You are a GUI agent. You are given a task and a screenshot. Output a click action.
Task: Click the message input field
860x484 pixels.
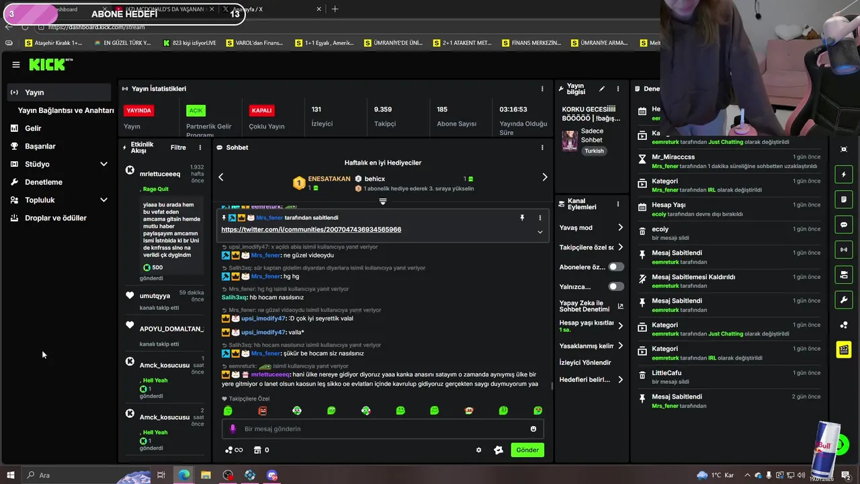click(x=382, y=429)
